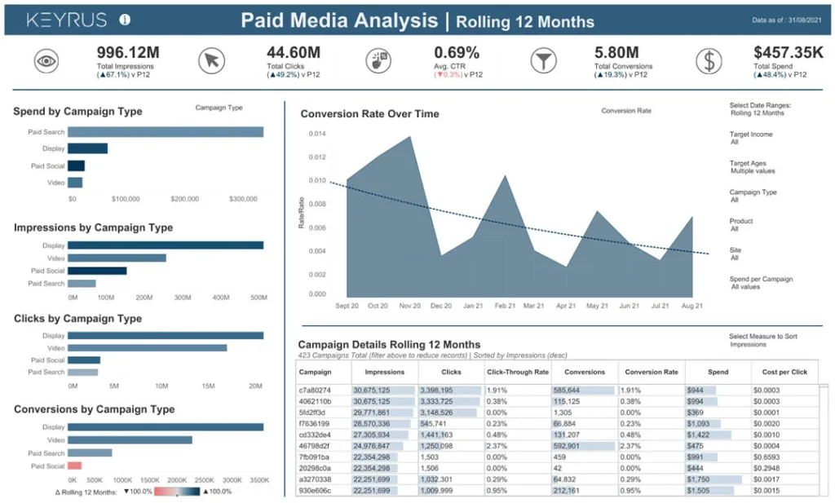The image size is (835, 503).
Task: Click the info icon beside Keyrus logo
Action: click(x=125, y=20)
